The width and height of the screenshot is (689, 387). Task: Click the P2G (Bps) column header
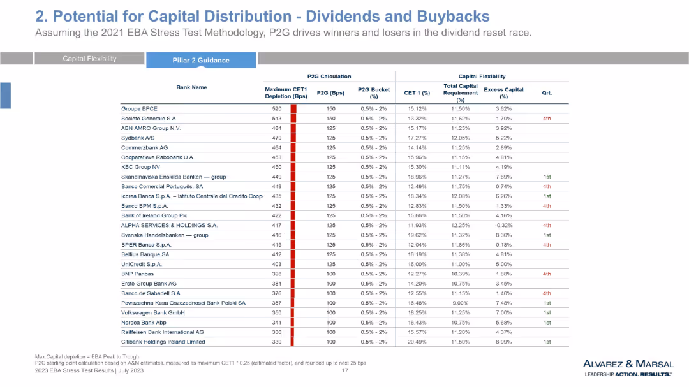(330, 92)
